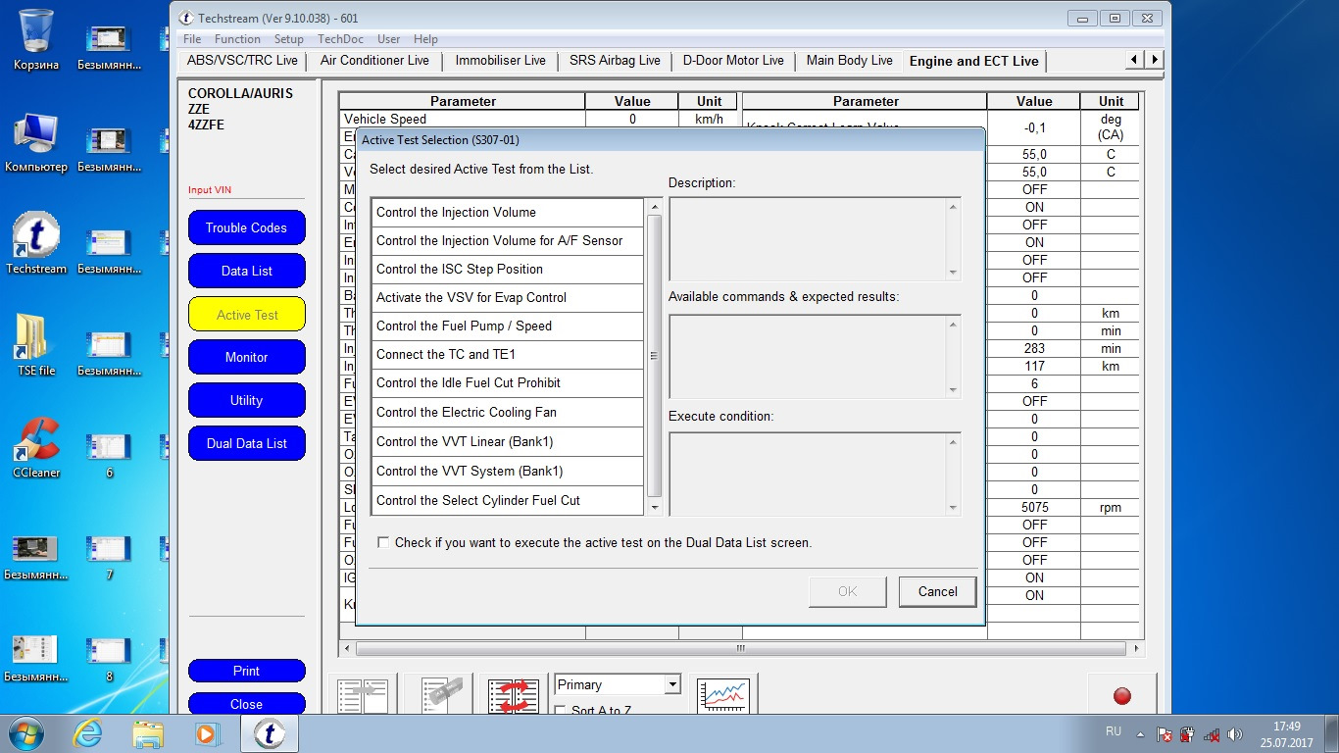Viewport: 1339px width, 753px height.
Task: Select Connect the TC and TE1
Action: [x=508, y=354]
